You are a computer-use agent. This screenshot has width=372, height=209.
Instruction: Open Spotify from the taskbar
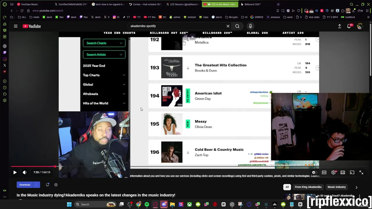(x=147, y=204)
